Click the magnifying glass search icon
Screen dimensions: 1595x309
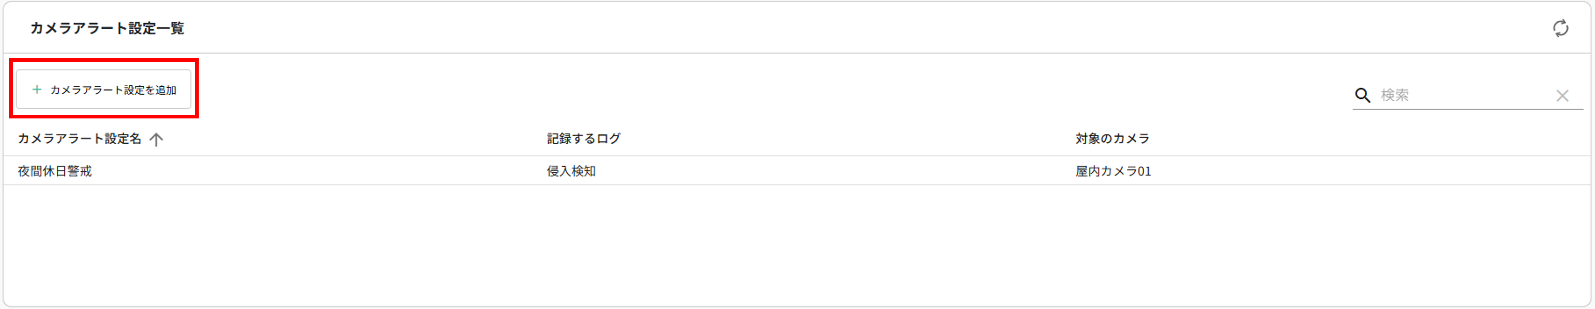[1362, 95]
